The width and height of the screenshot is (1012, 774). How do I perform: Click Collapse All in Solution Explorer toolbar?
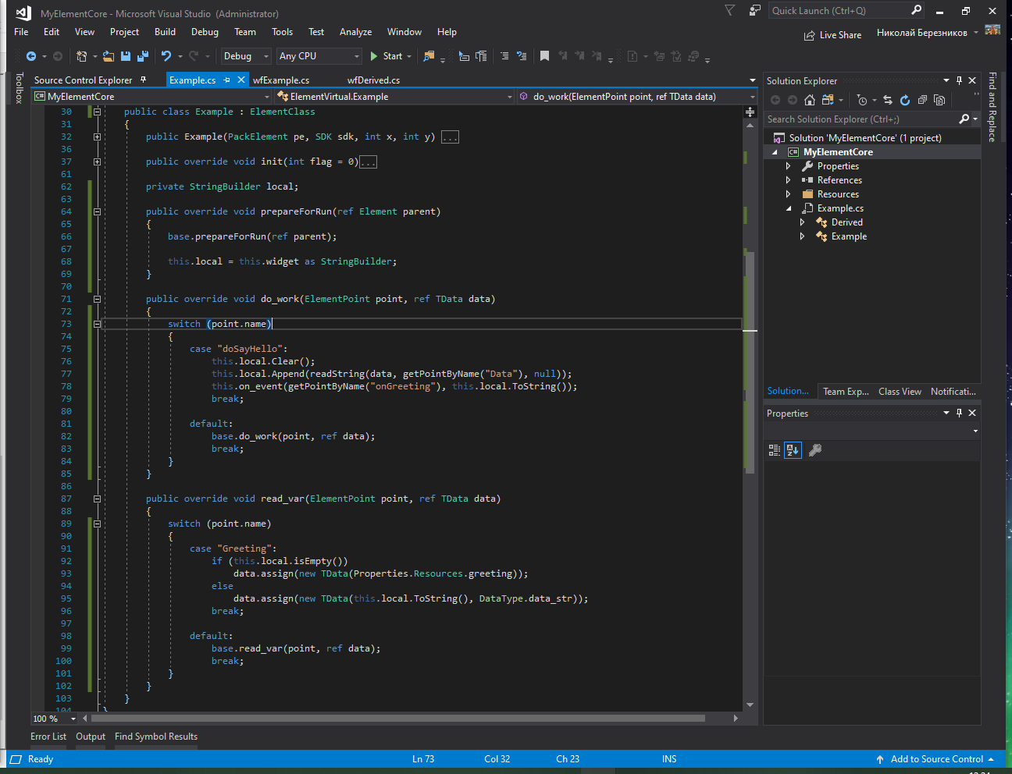(x=922, y=100)
